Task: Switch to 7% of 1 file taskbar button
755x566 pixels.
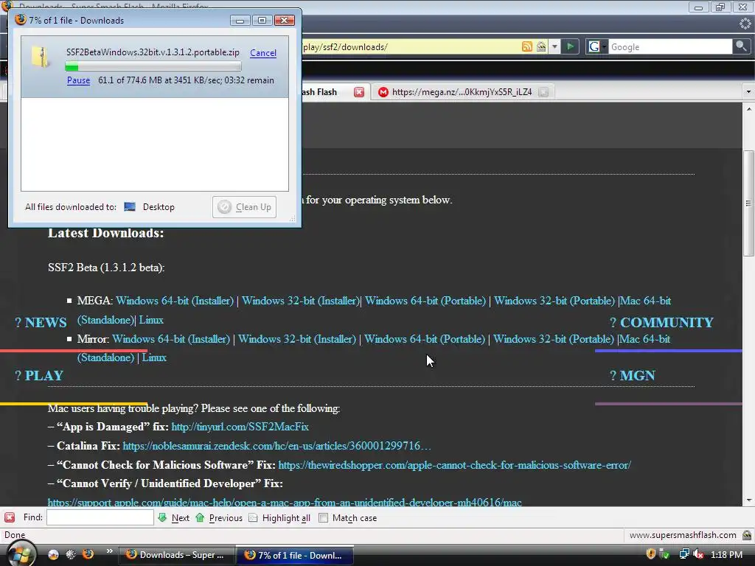Action: [x=295, y=555]
